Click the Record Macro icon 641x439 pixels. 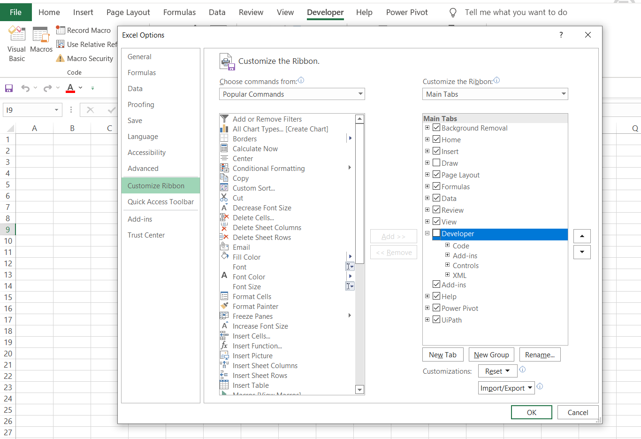pyautogui.click(x=61, y=31)
